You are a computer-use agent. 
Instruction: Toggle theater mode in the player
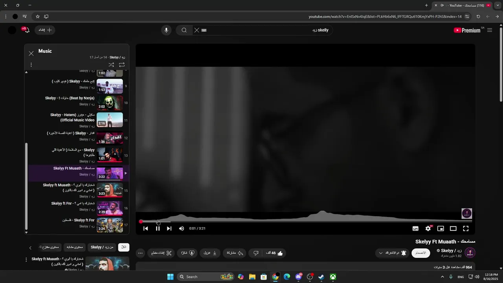tap(453, 228)
